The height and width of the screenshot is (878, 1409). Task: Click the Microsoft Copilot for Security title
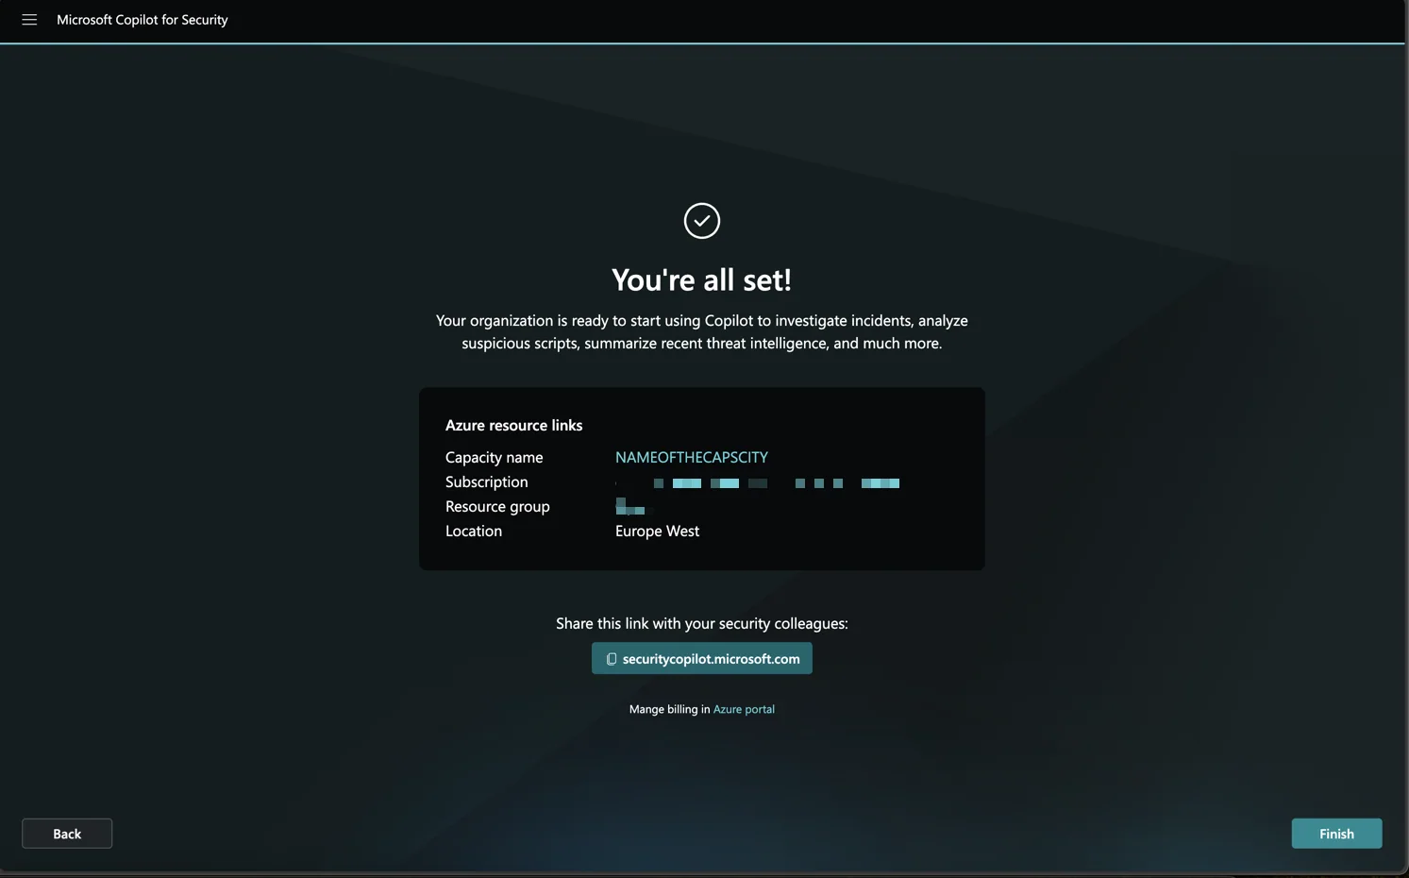coord(143,20)
